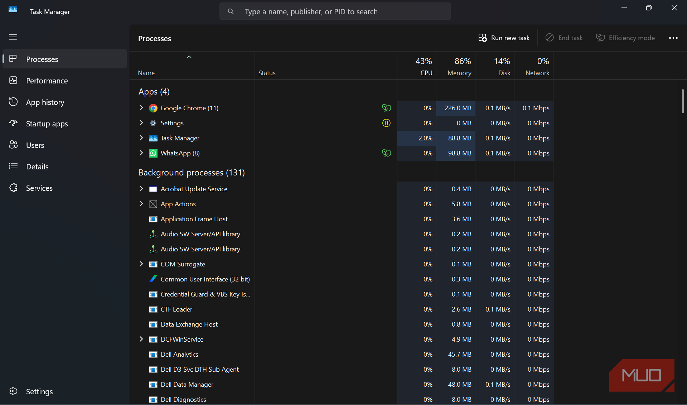Open the Details page
This screenshot has width=687, height=405.
64,167
